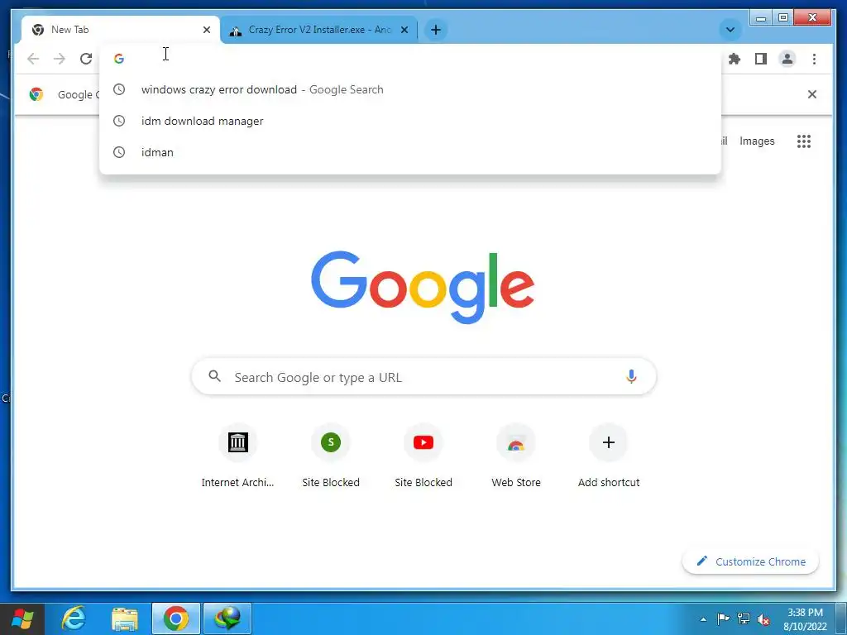Select 'windows crazy error download' suggestion
The image size is (847, 635).
410,89
